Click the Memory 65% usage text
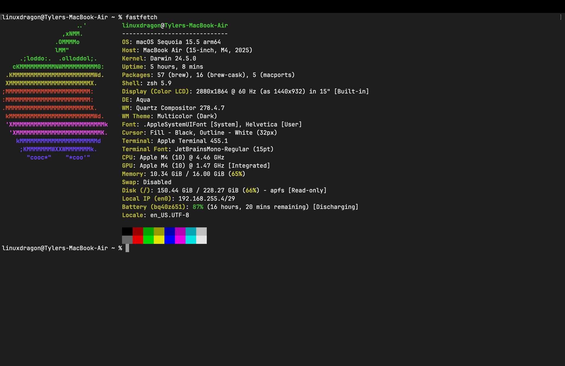The width and height of the screenshot is (565, 366). coord(237,174)
